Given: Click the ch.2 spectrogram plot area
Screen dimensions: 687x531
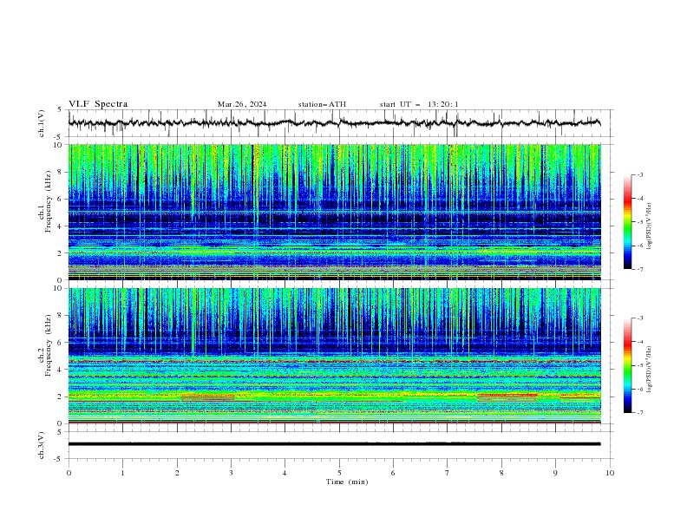Looking at the screenshot, I should [x=335, y=356].
